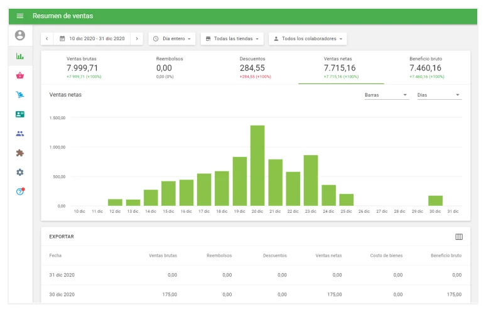Expand the Todos los colaboradores dropdown
Screen dimensions: 486x312
point(308,39)
